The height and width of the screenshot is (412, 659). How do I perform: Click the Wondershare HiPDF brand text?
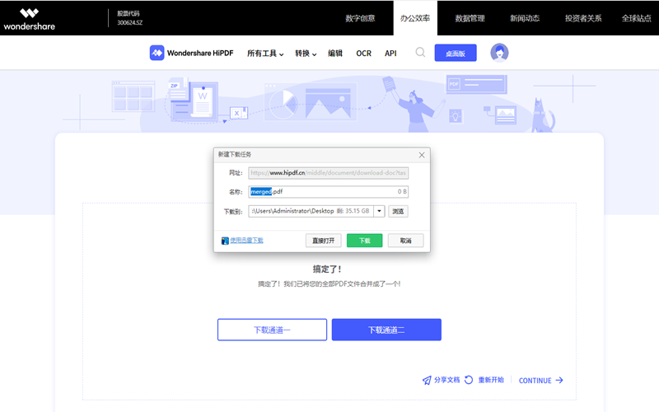click(x=200, y=53)
